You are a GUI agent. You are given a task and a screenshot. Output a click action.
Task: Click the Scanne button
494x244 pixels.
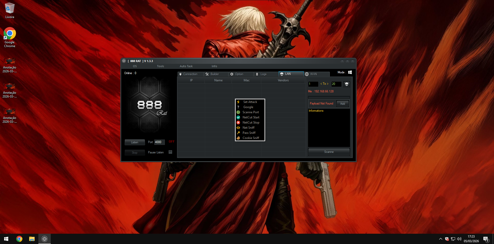329,152
